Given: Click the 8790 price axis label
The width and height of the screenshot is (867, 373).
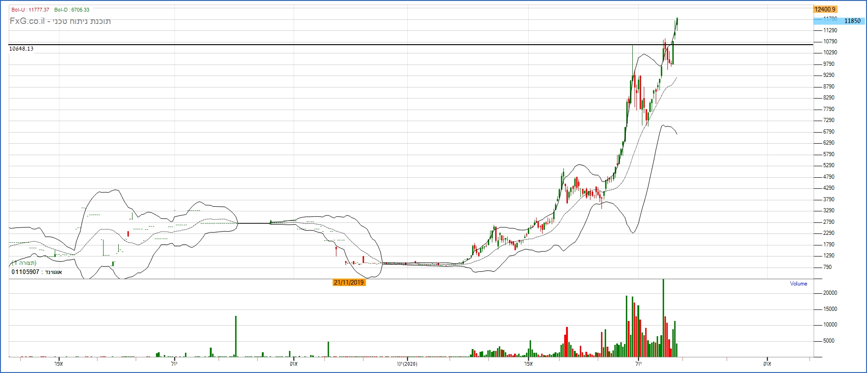Looking at the screenshot, I should click(x=829, y=87).
